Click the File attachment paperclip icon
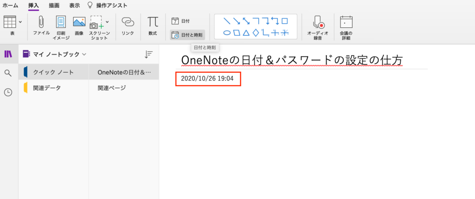 (41, 22)
